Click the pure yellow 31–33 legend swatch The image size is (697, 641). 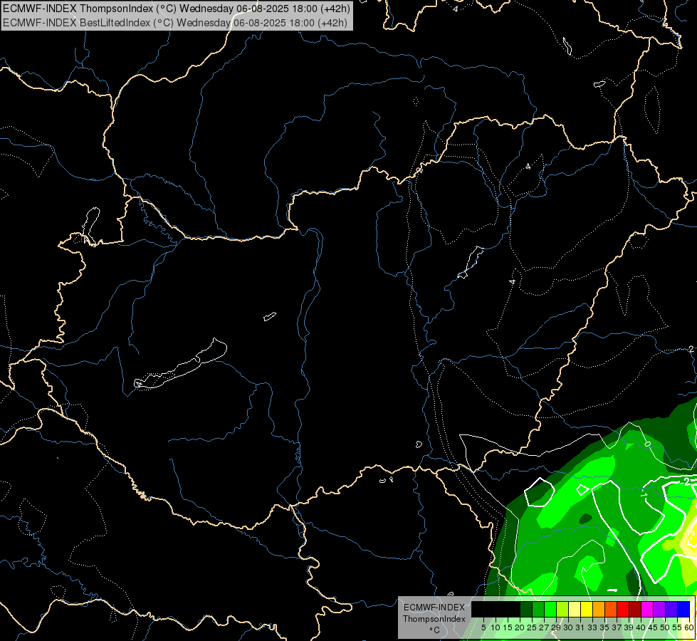587,609
